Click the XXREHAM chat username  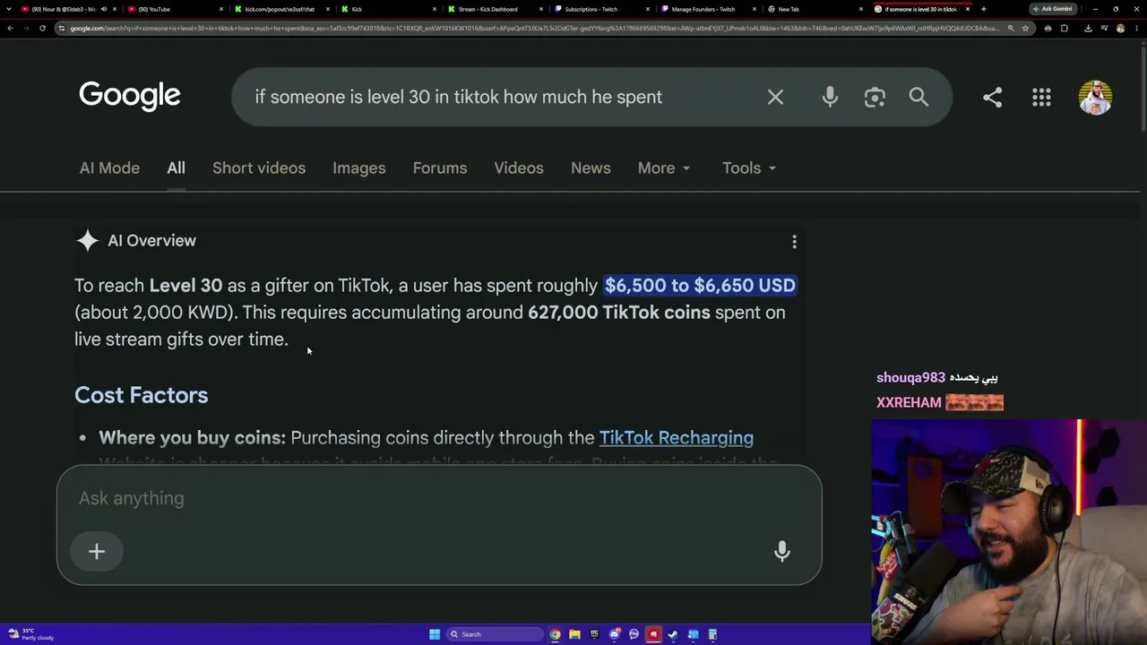909,402
